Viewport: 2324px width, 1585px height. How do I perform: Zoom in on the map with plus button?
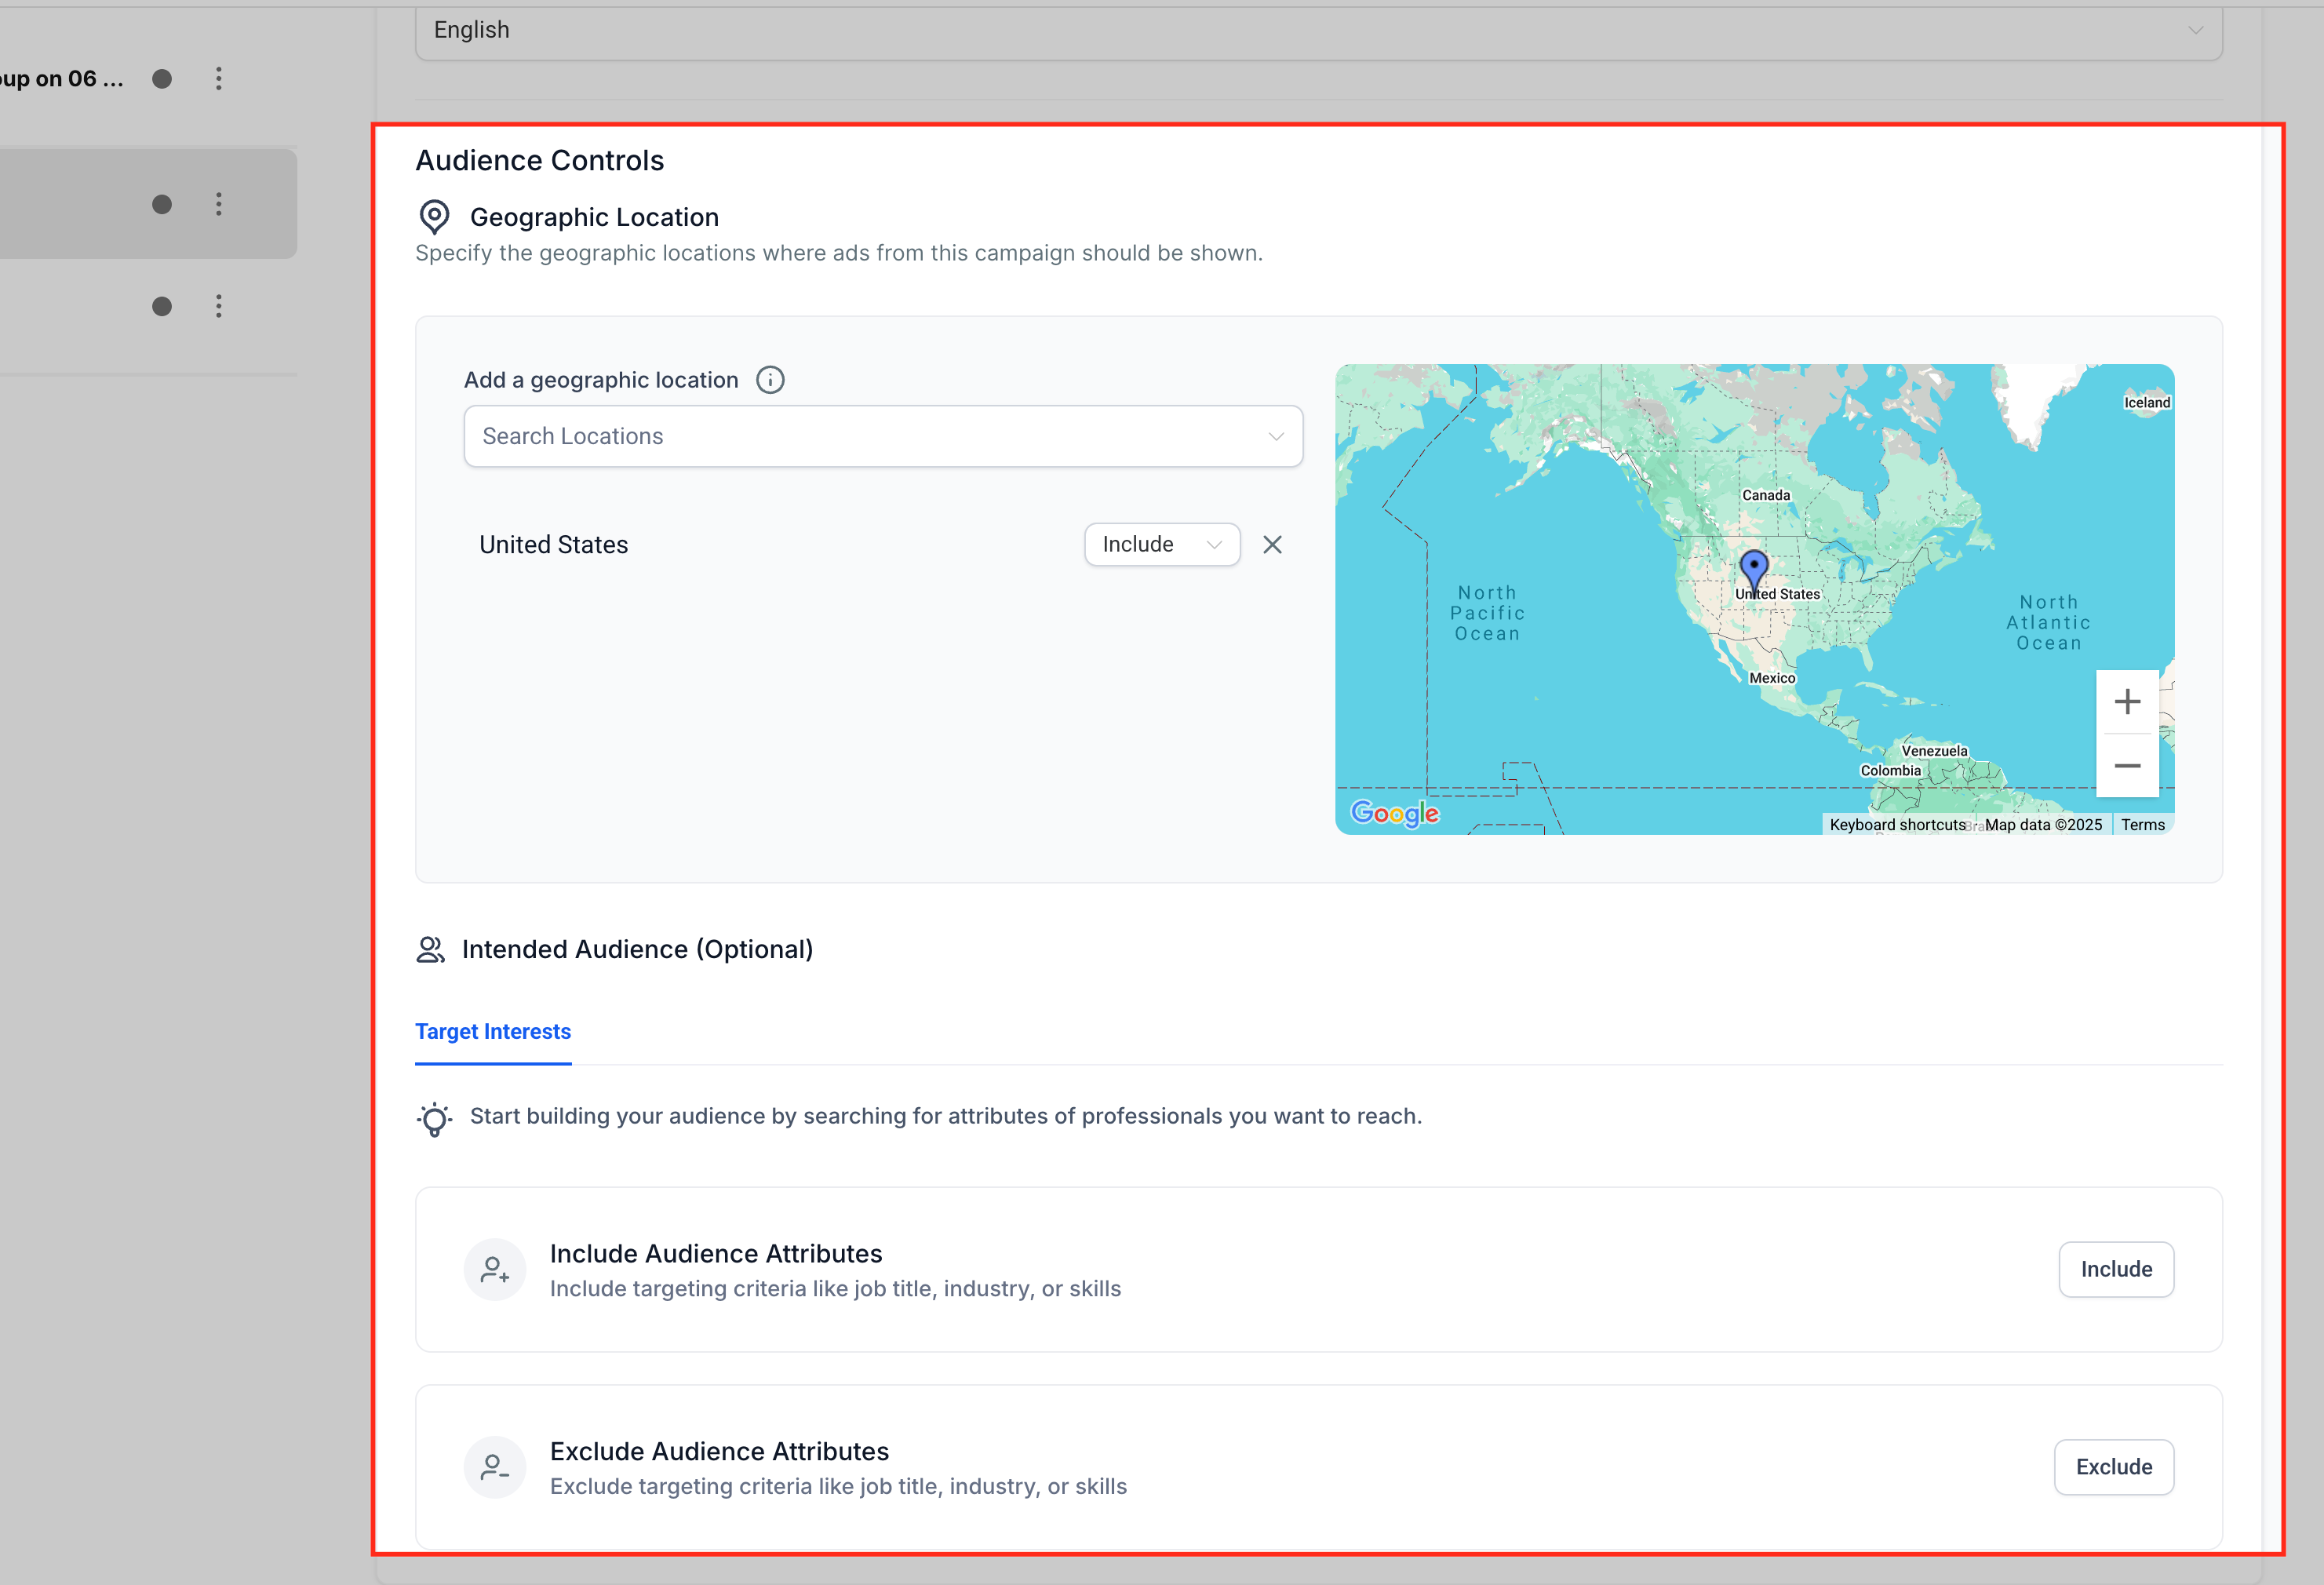[2127, 701]
